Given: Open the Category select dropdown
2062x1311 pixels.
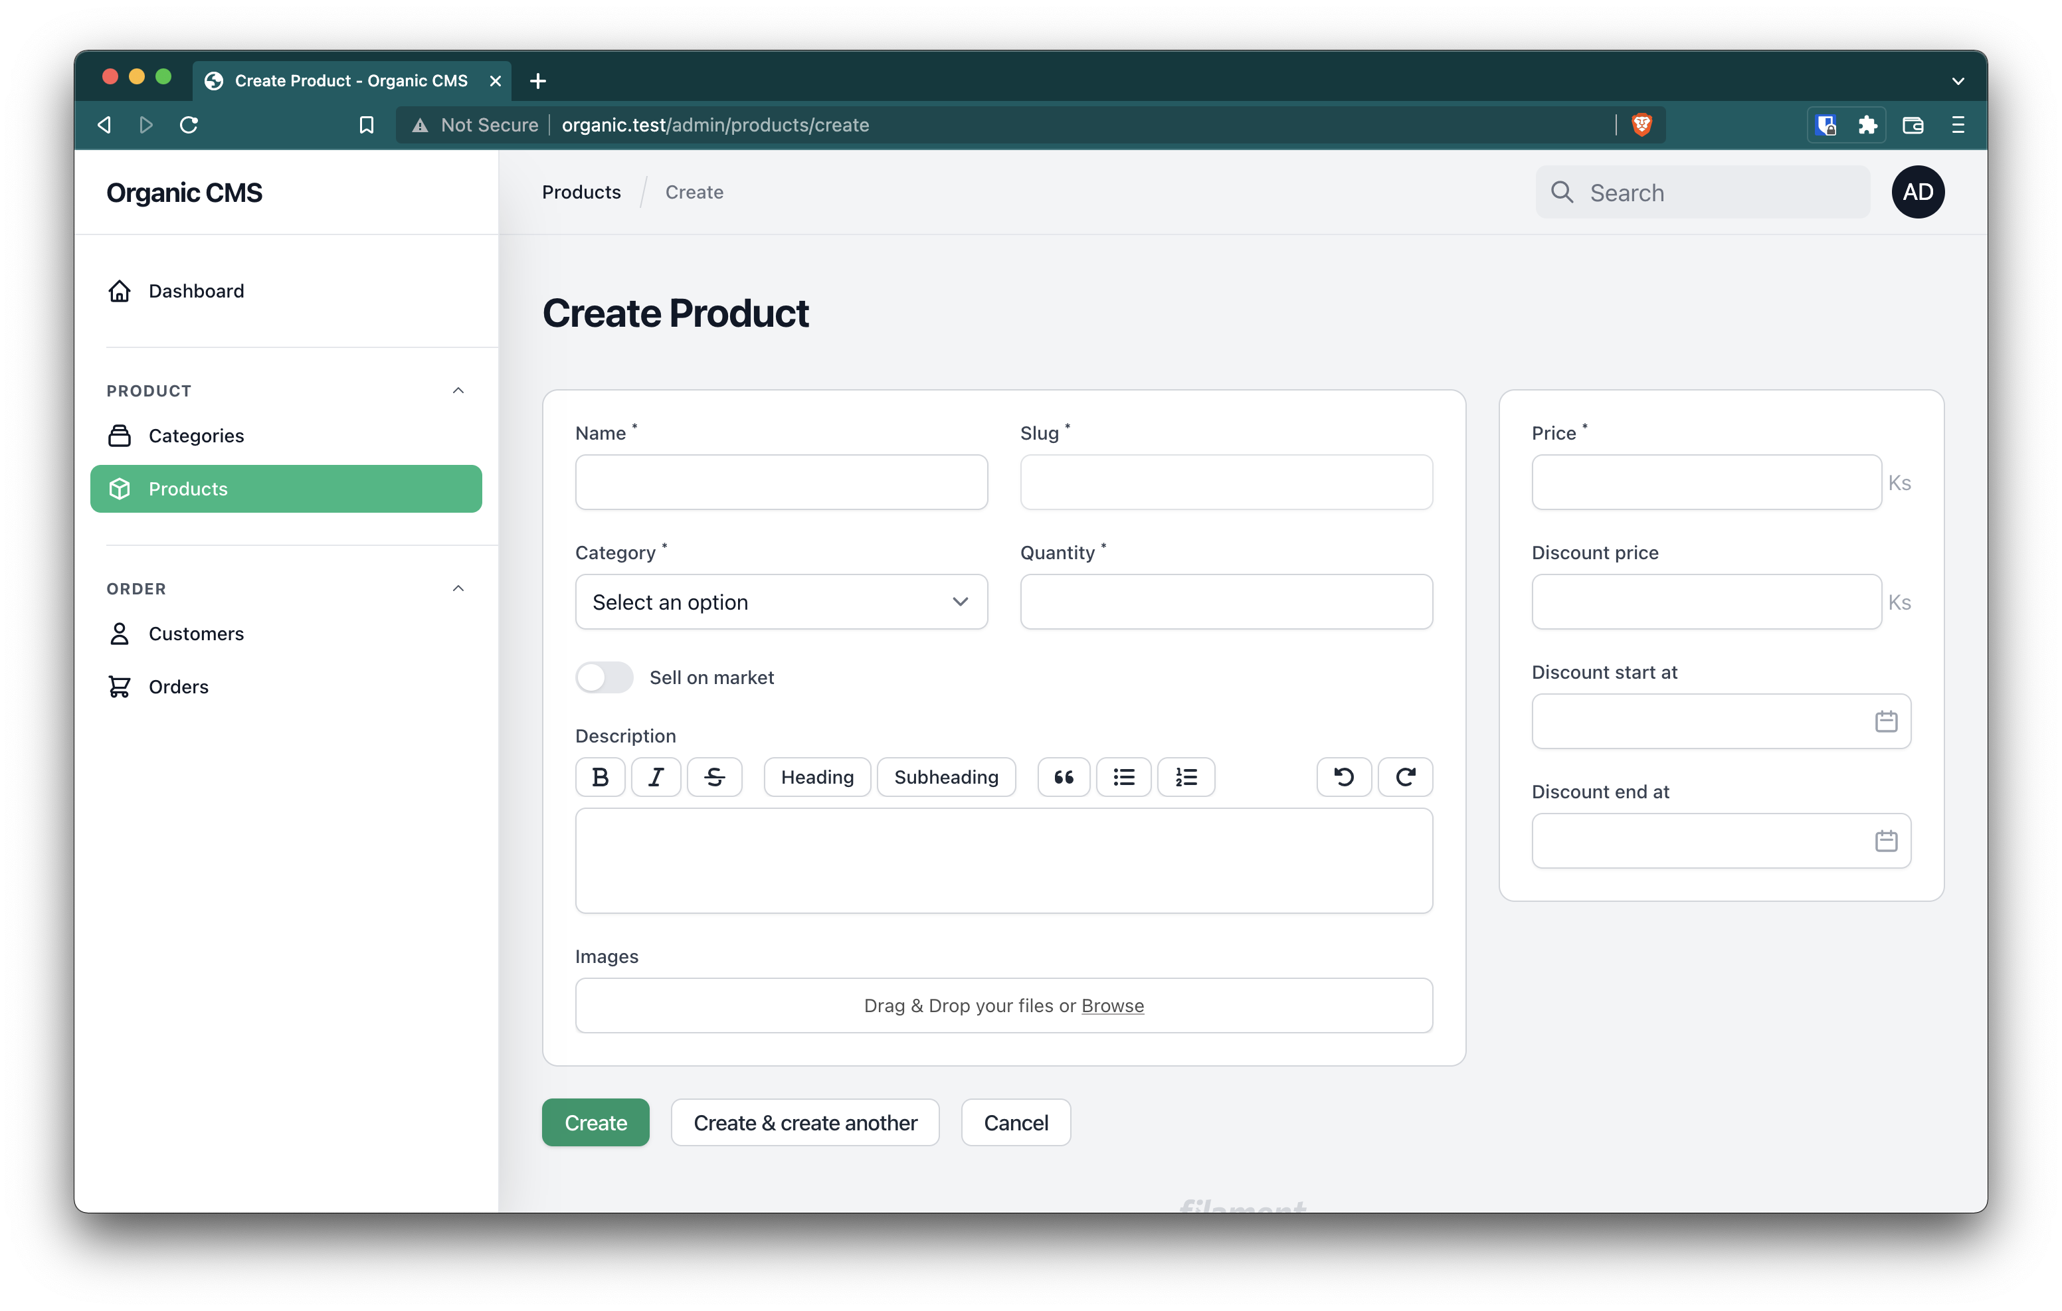Looking at the screenshot, I should [781, 602].
